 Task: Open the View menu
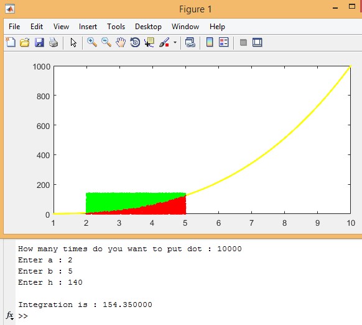click(61, 27)
